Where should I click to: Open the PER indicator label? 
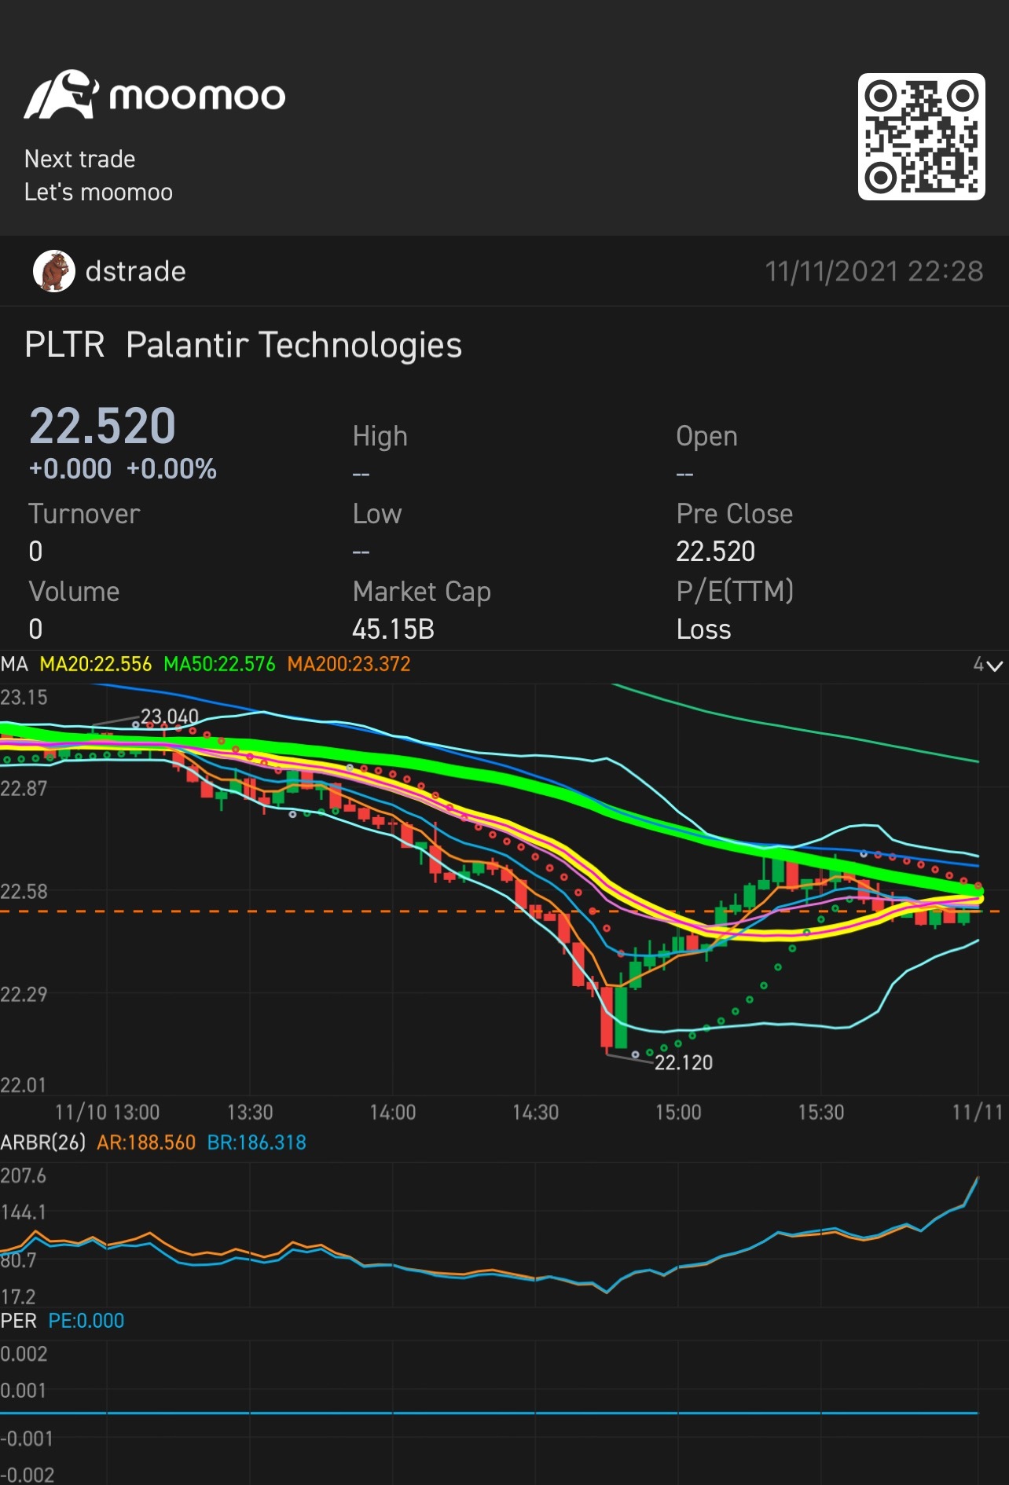coord(19,1320)
